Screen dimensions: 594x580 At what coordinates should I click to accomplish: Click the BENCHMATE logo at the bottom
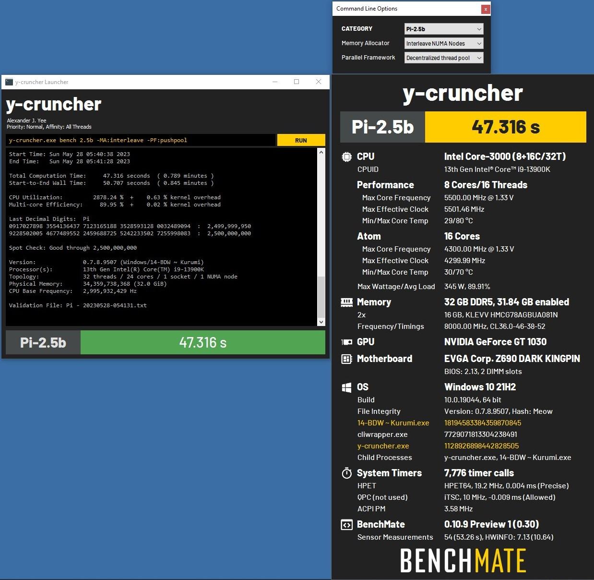(463, 560)
